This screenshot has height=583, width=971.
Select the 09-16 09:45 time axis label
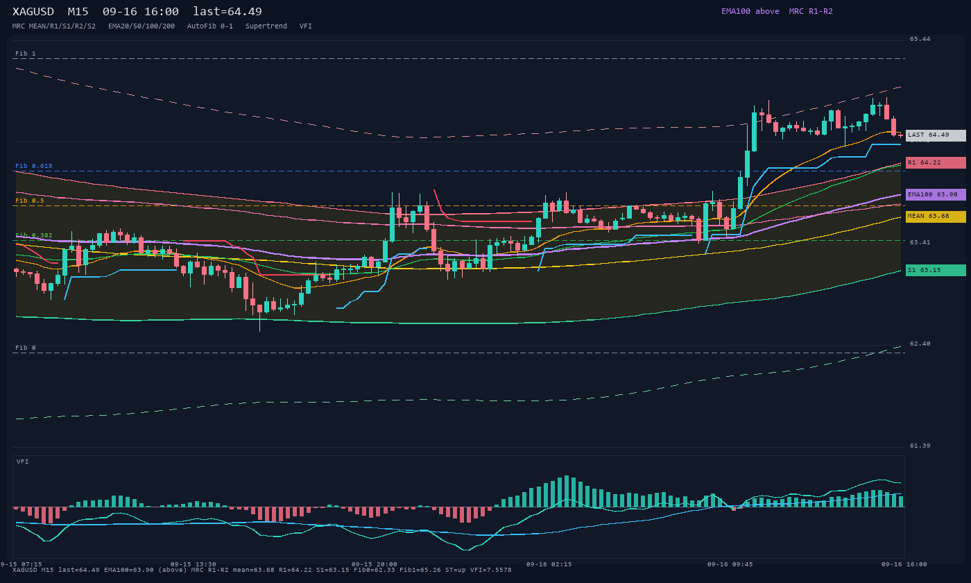click(730, 564)
